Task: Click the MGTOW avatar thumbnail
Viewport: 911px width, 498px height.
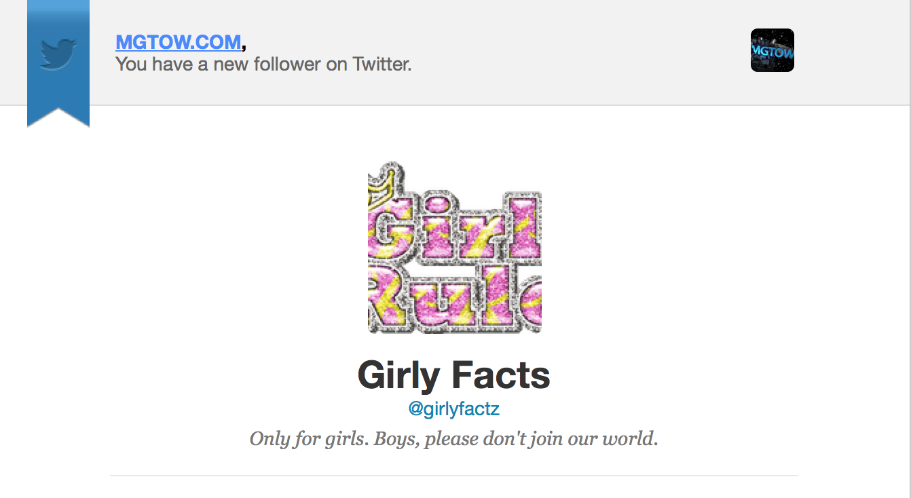Action: pyautogui.click(x=772, y=50)
